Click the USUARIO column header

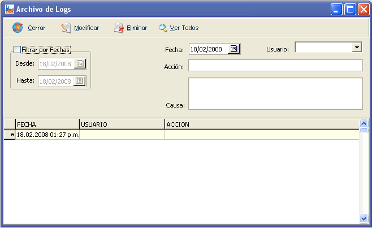click(122, 124)
